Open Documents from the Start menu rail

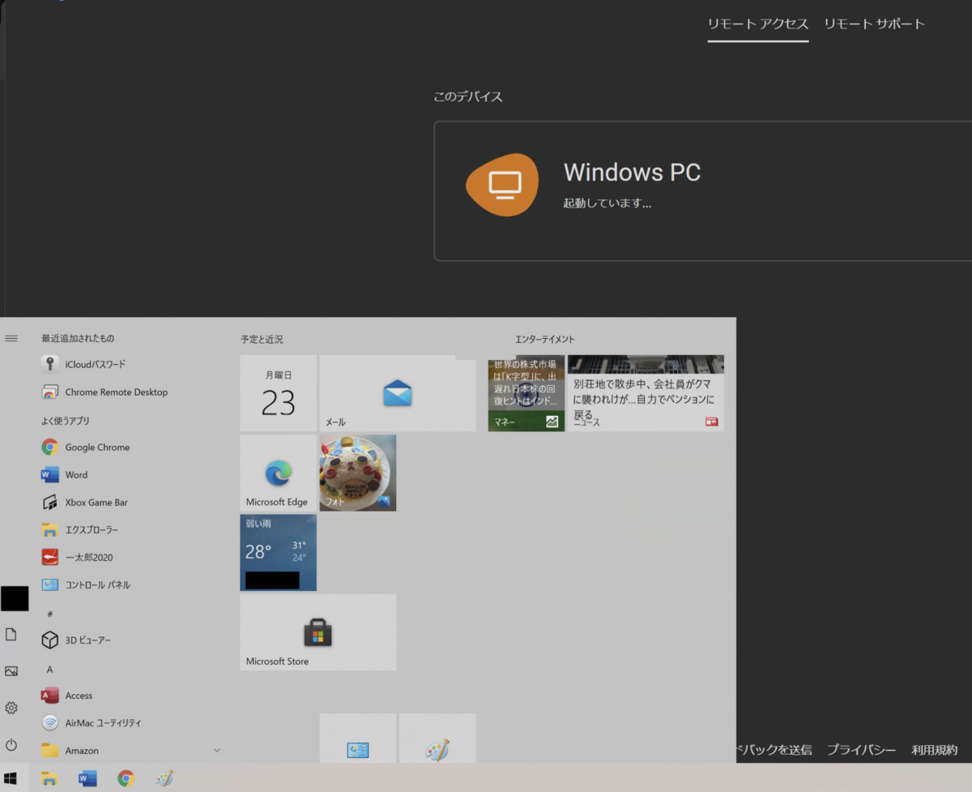(x=11, y=634)
